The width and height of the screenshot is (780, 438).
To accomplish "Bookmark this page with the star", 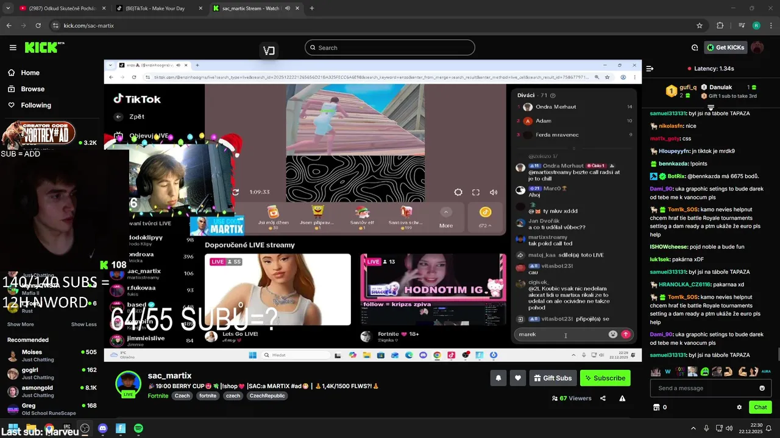I will click(700, 26).
